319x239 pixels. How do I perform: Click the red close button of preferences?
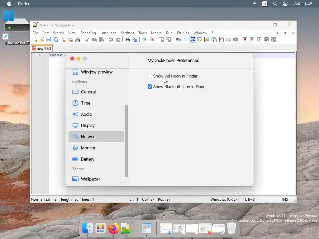tap(72, 59)
